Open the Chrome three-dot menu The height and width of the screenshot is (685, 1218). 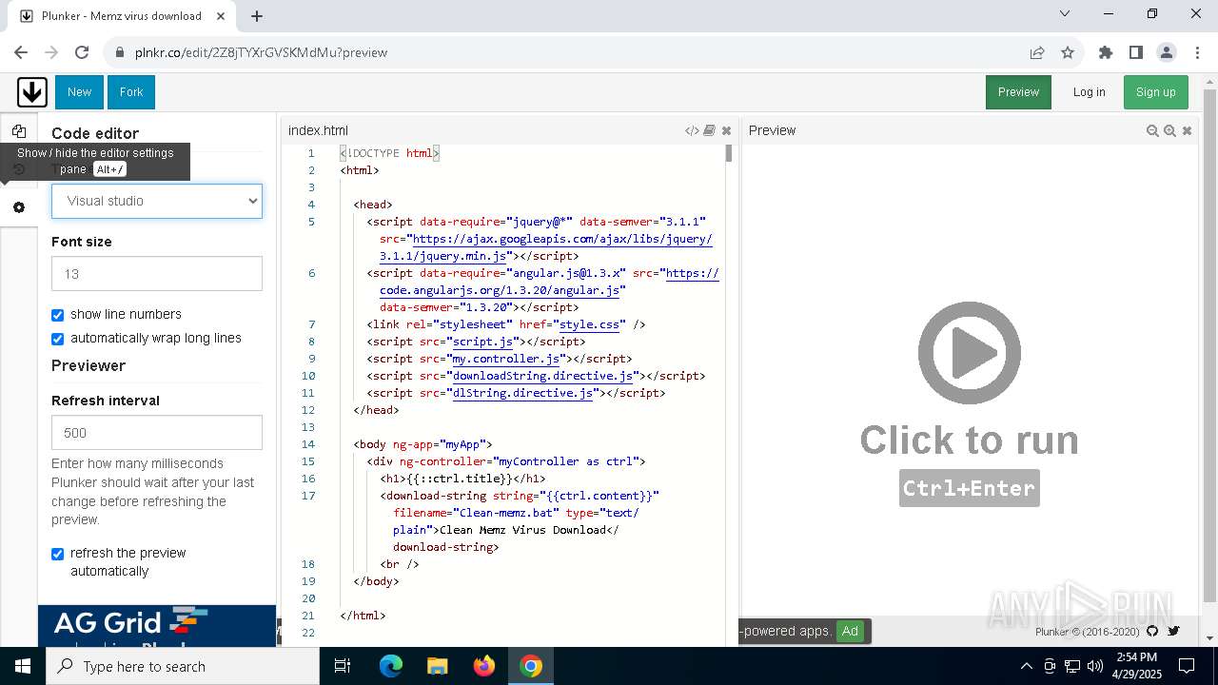tap(1196, 52)
